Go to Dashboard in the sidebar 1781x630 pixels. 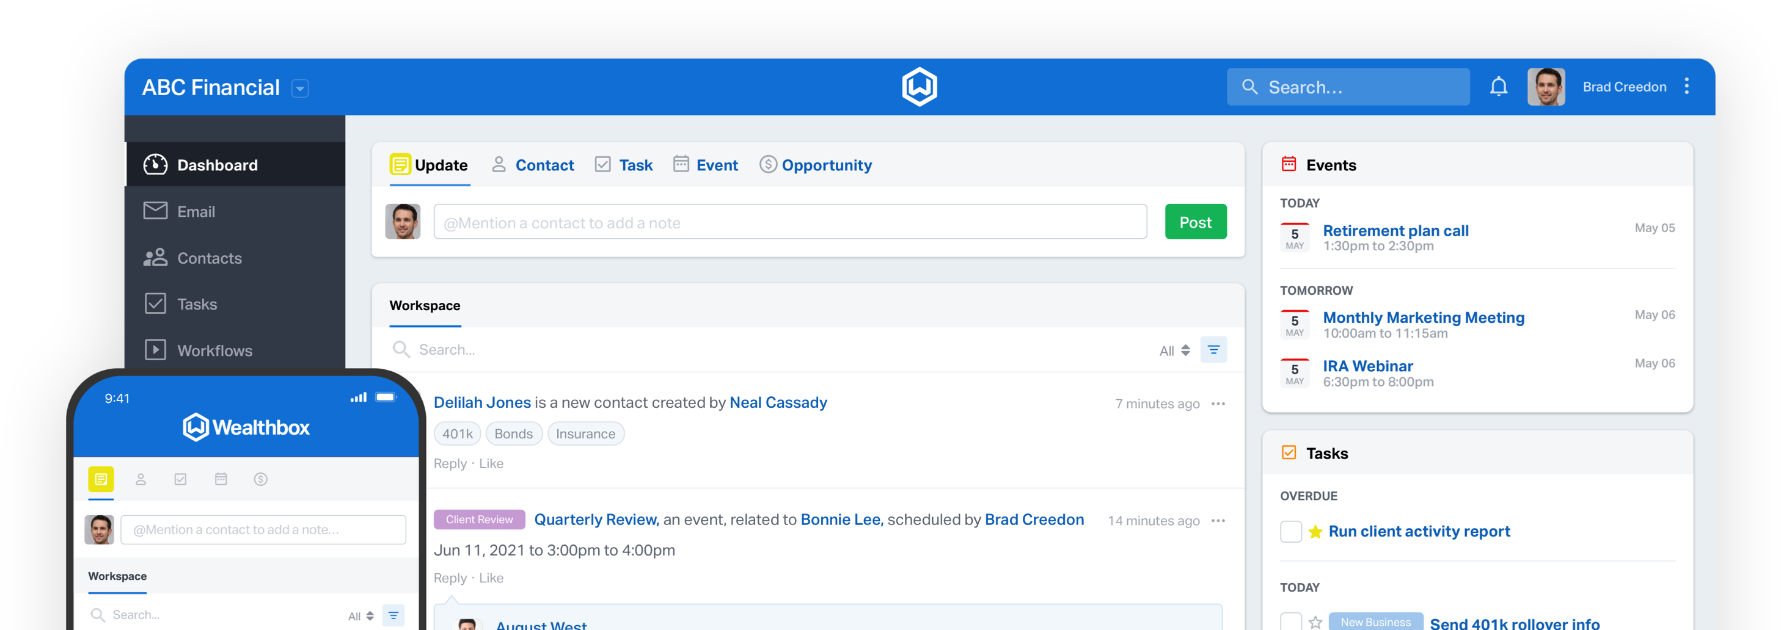(x=235, y=164)
